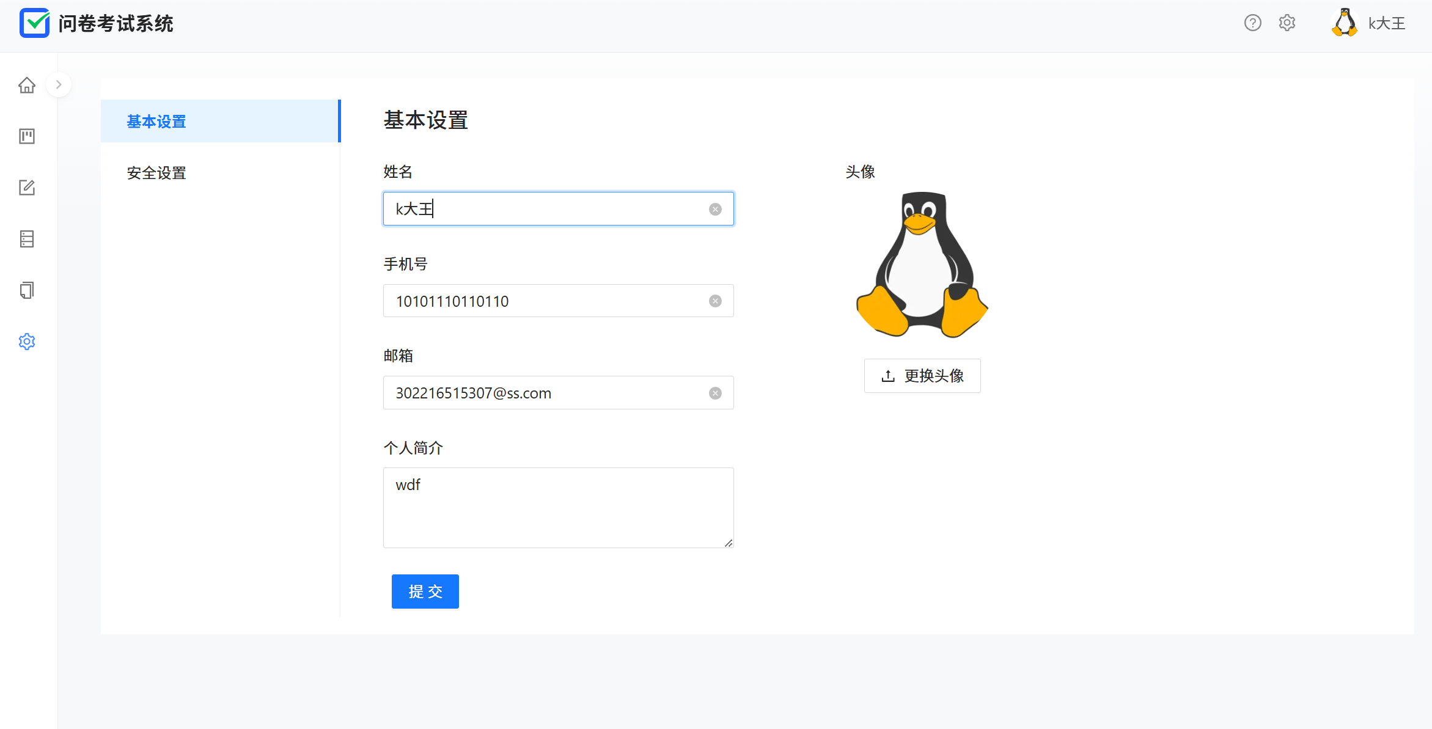This screenshot has height=729, width=1432.
Task: Click the edit pencil sidebar icon
Action: click(x=27, y=188)
